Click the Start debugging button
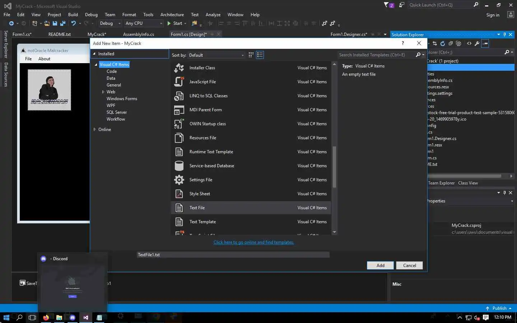 point(175,23)
